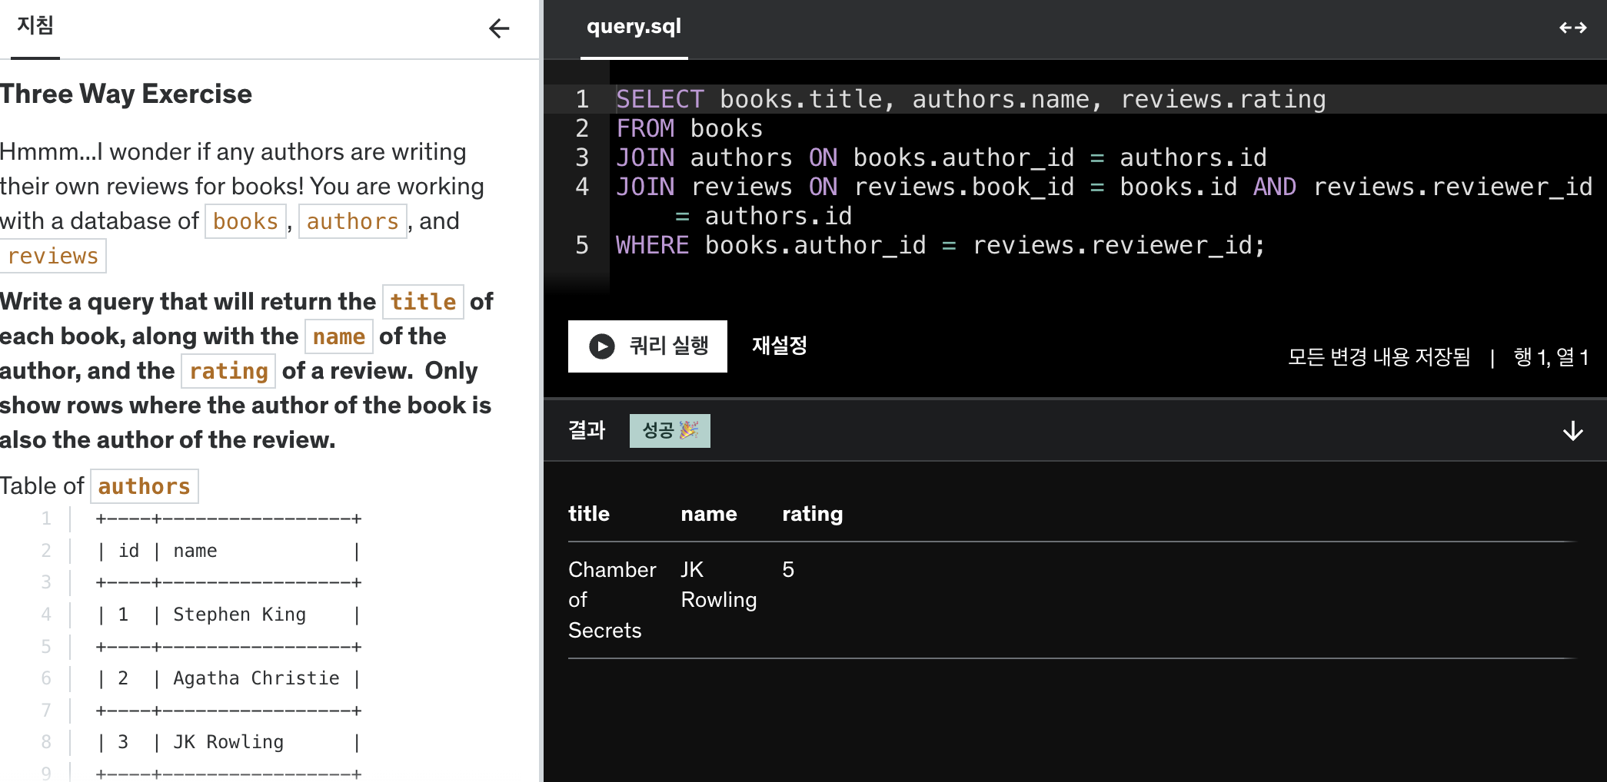This screenshot has width=1607, height=782.
Task: Collapse results panel with the down arrow
Action: 1573,431
